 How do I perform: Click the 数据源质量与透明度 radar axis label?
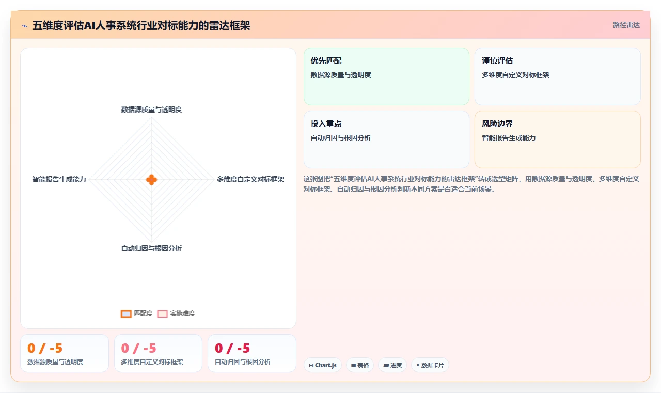pyautogui.click(x=151, y=109)
